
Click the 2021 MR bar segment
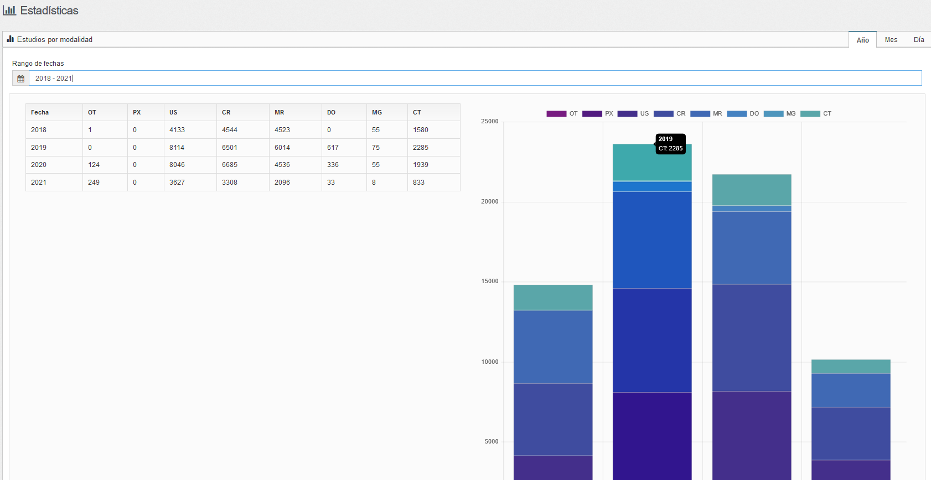[x=851, y=390]
